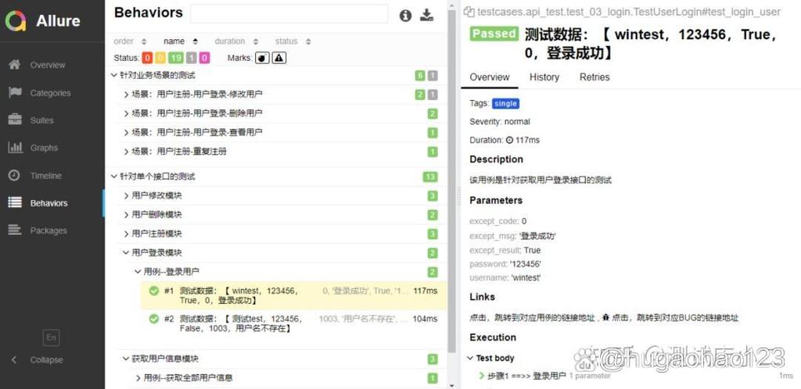Viewport: 801px width, 389px height.
Task: Select the Behaviors list icon
Action: [15, 202]
